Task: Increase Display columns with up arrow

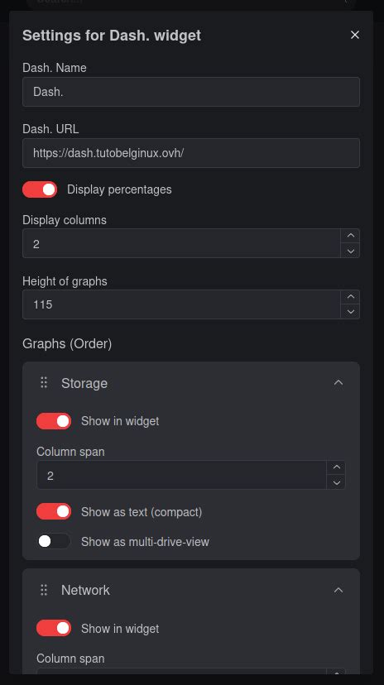Action: (350, 236)
